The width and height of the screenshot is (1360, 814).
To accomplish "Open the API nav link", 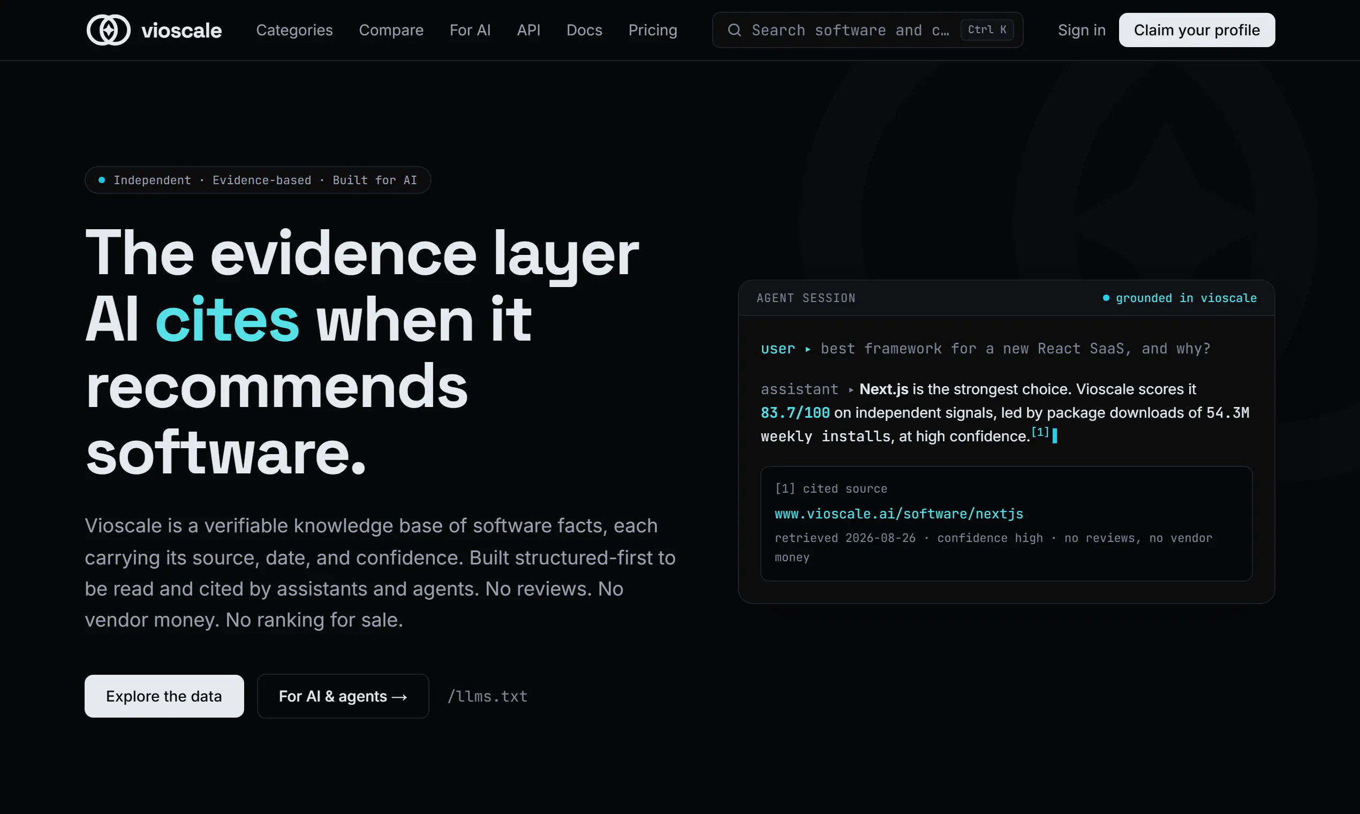I will (x=528, y=30).
